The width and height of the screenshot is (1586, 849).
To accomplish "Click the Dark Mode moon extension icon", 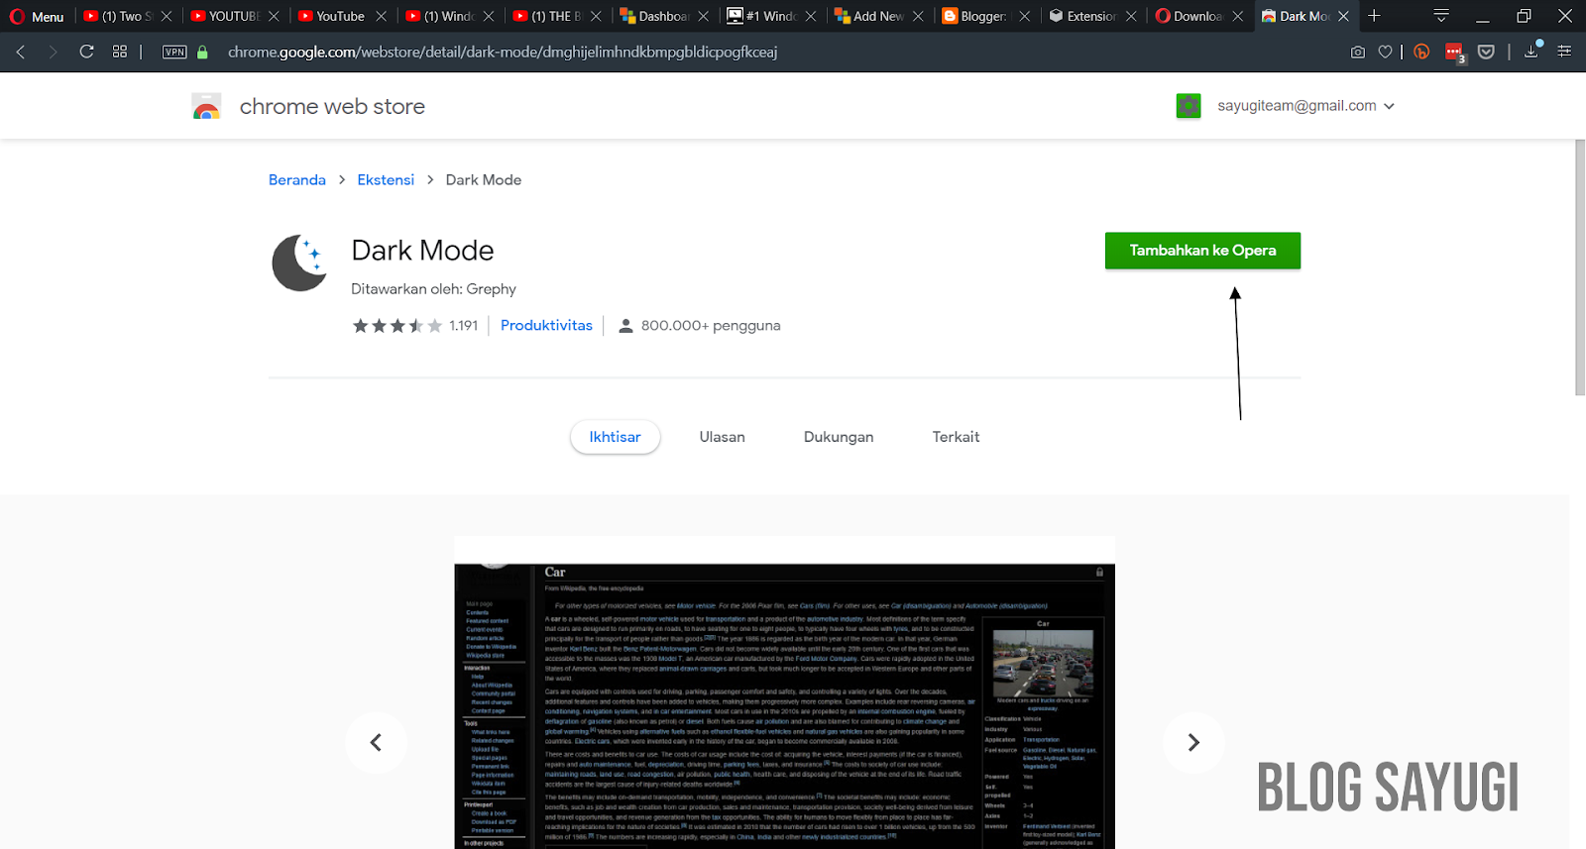I will pyautogui.click(x=299, y=263).
